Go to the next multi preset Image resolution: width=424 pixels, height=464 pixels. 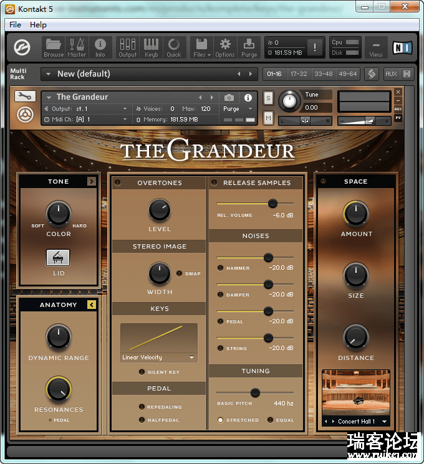[x=251, y=73]
